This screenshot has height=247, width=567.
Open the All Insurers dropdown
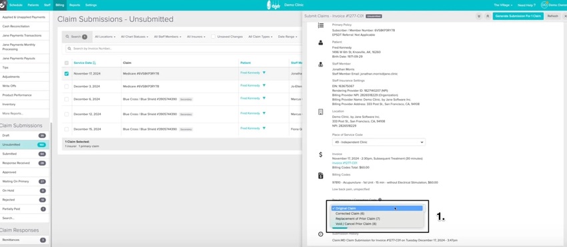coord(196,37)
